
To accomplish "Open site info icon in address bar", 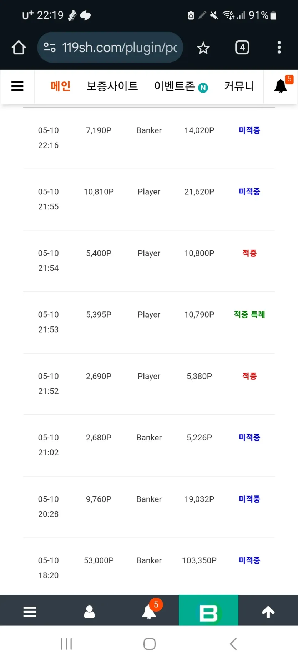I will [50, 48].
